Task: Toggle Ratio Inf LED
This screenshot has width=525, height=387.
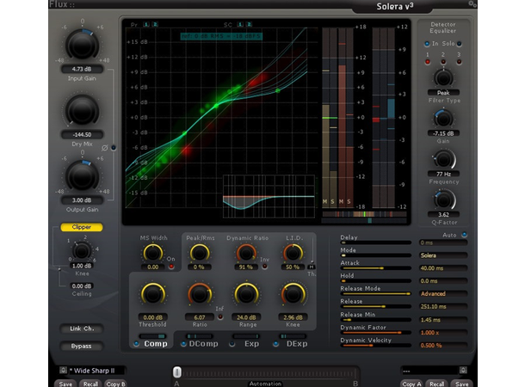Action: (x=220, y=316)
